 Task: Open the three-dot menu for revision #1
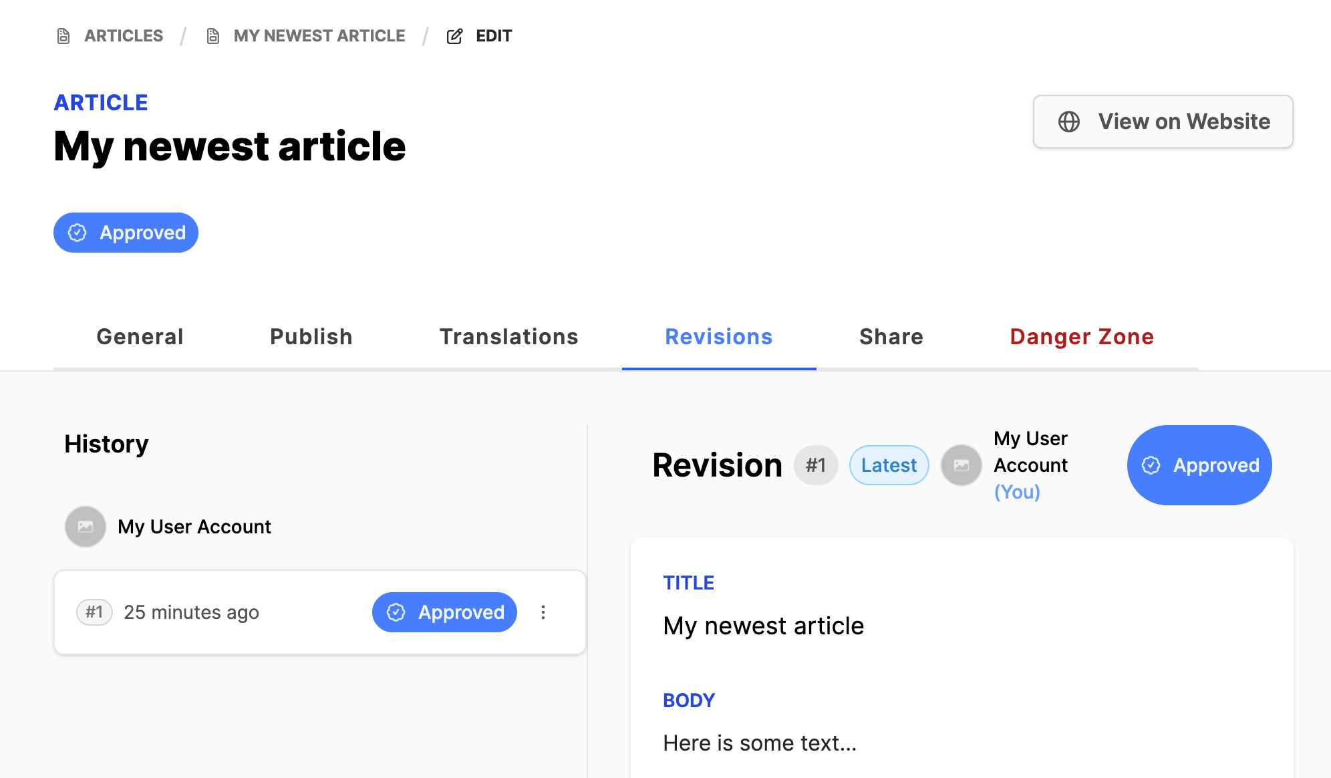543,612
